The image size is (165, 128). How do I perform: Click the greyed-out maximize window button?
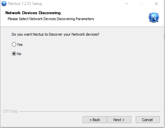pyautogui.click(x=141, y=4)
